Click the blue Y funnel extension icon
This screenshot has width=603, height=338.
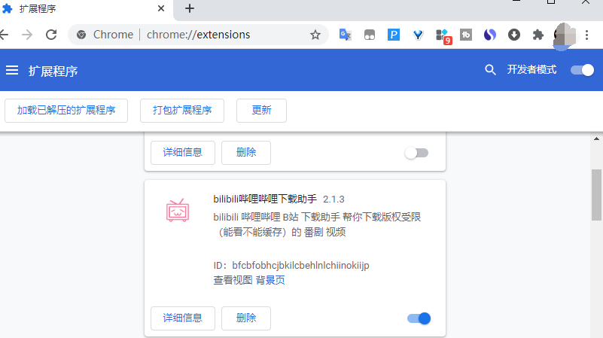coord(418,35)
